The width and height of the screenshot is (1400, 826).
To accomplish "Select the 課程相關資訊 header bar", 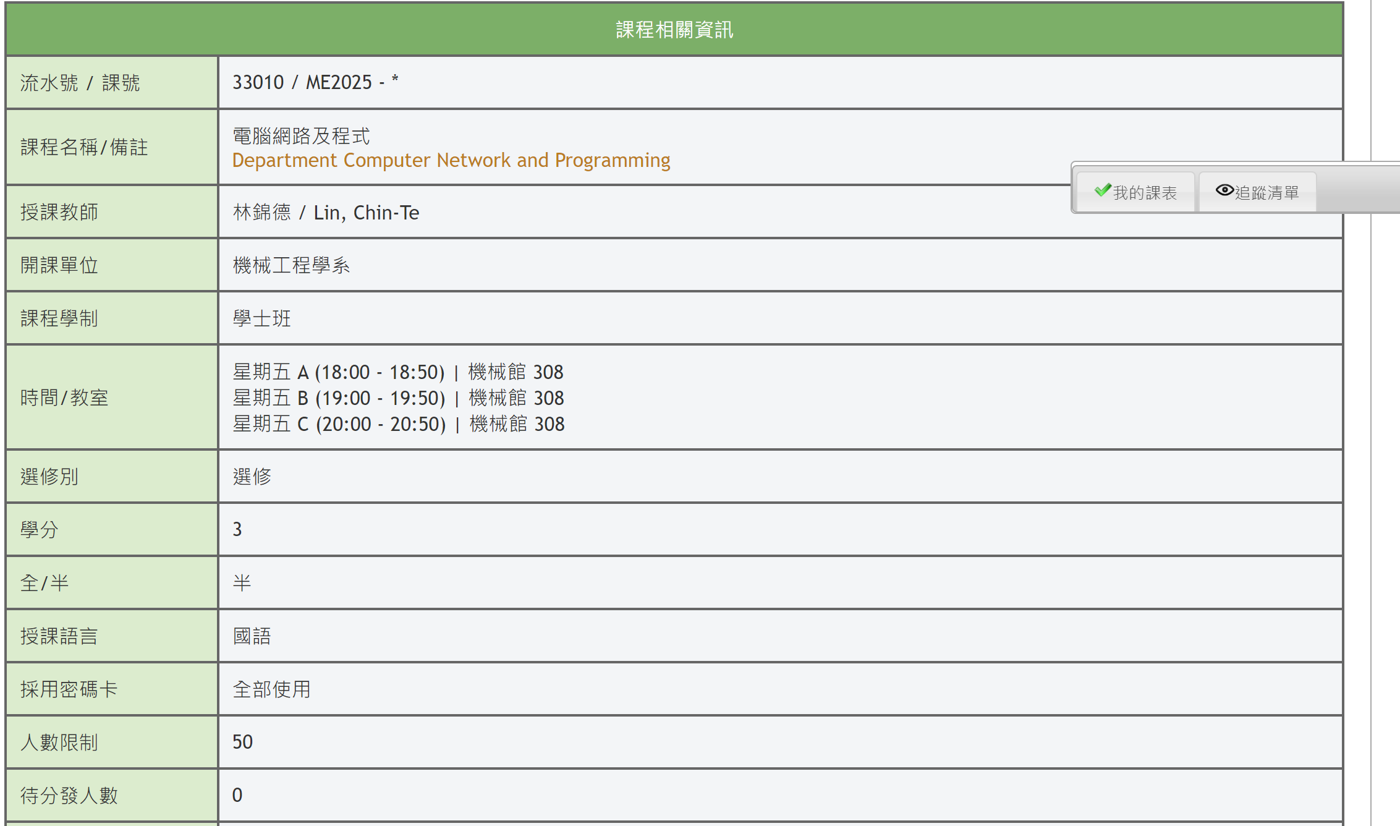I will point(674,29).
